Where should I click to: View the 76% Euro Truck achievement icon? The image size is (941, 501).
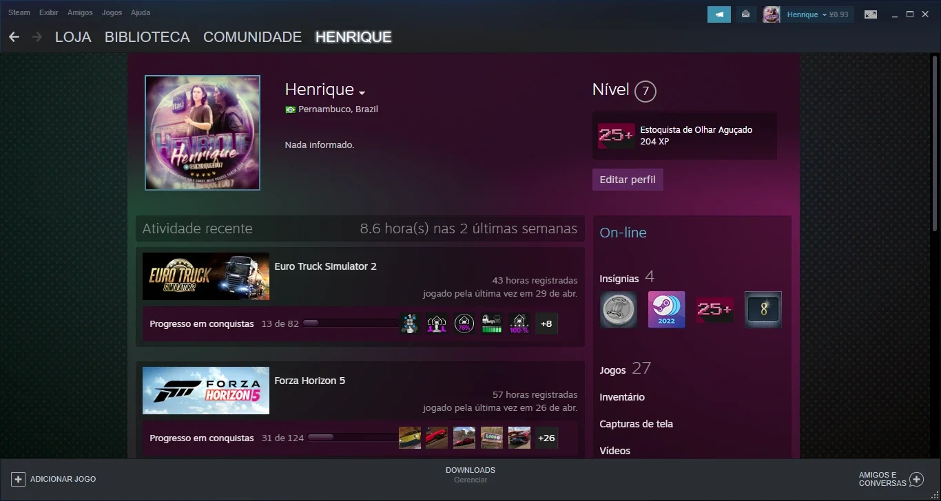[x=464, y=323]
